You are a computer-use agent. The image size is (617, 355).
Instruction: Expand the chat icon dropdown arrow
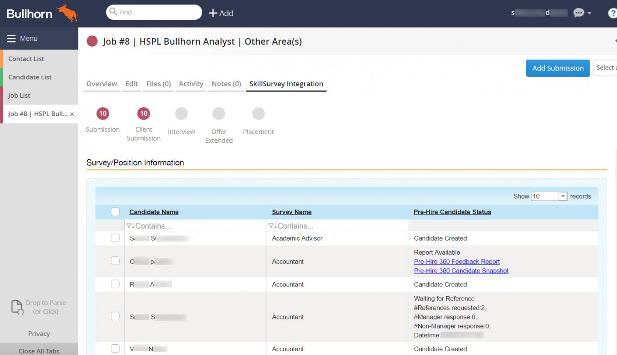[x=590, y=13]
